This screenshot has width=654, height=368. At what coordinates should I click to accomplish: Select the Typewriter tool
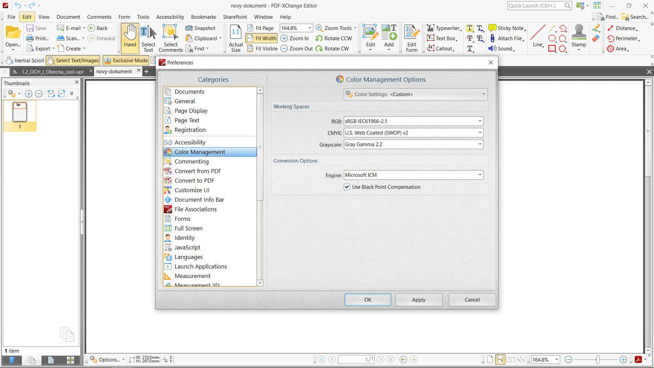pyautogui.click(x=444, y=28)
